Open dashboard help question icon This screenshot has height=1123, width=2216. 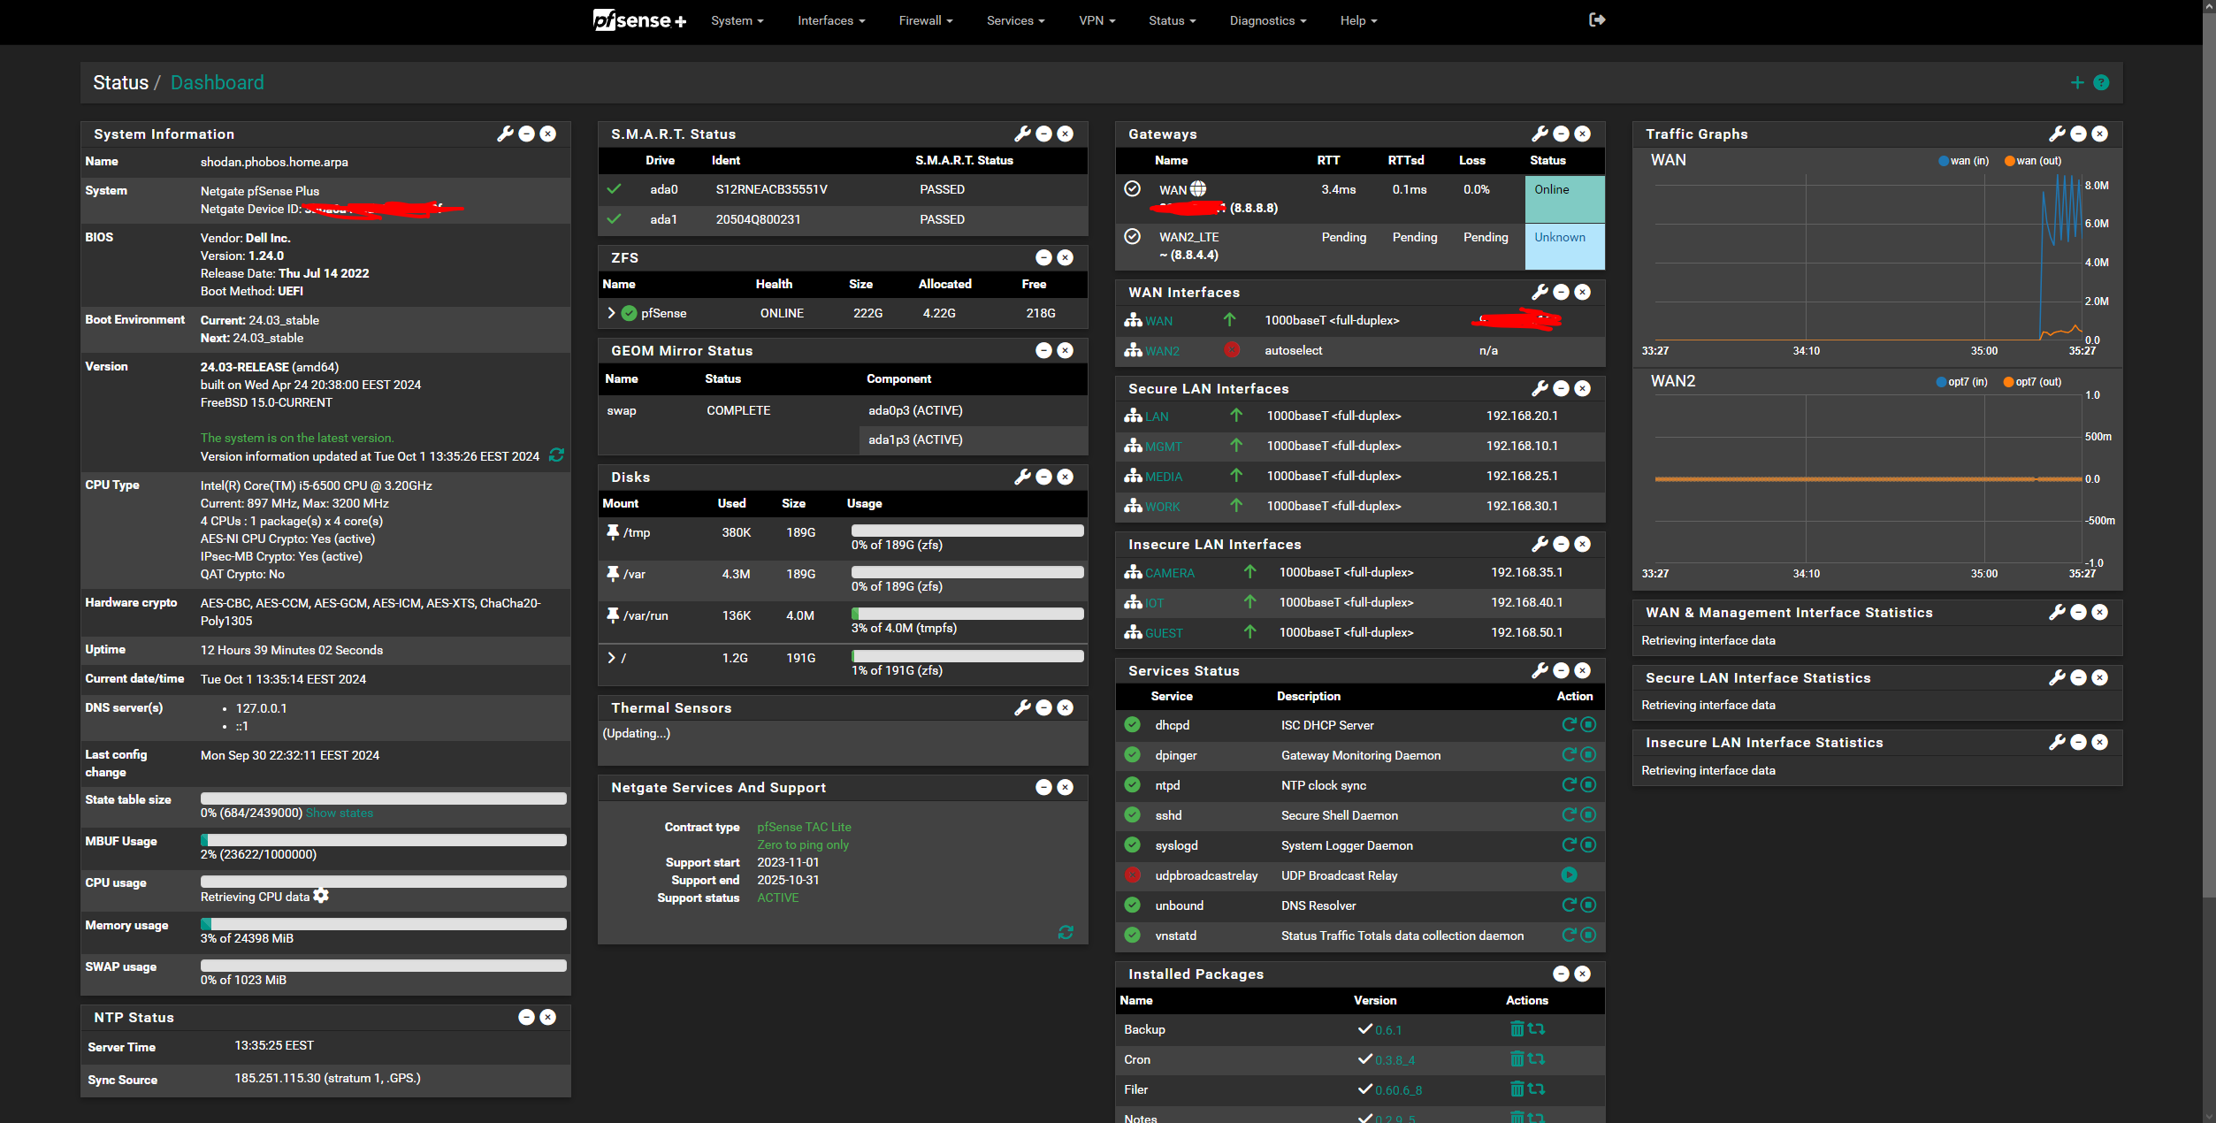coord(2102,82)
